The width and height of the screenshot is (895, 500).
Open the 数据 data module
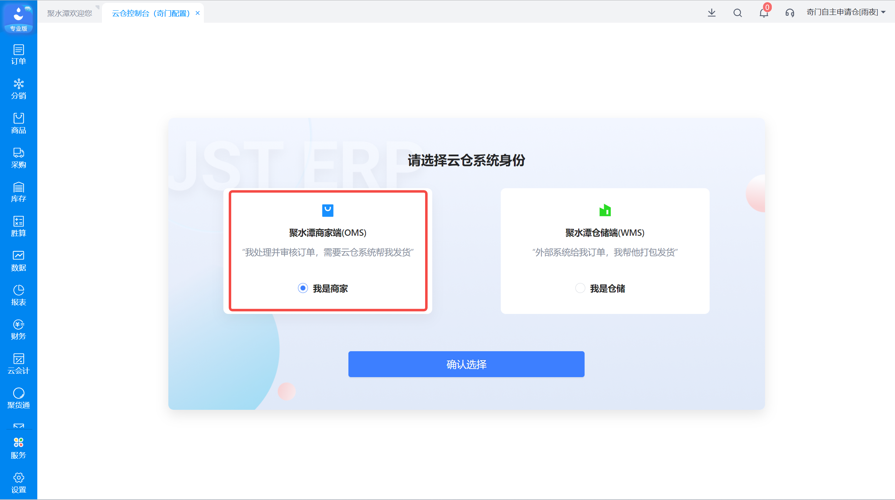18,261
